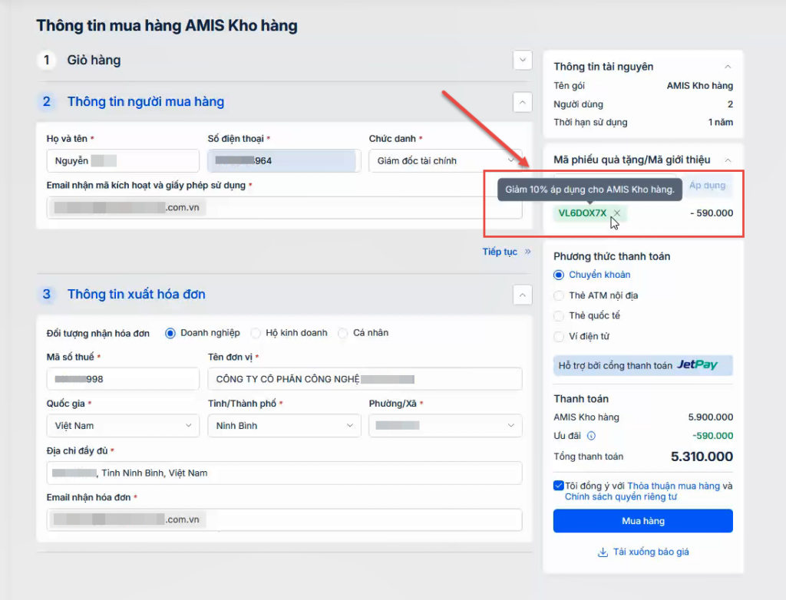The width and height of the screenshot is (786, 600).
Task: Collapse the Thông tin tài nguyên panel
Action: click(728, 68)
